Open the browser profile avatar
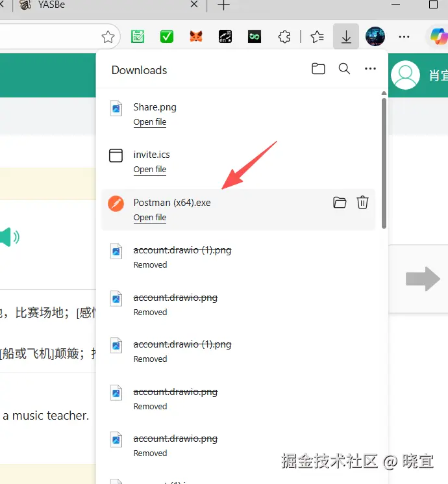Viewport: 448px width, 484px height. (x=375, y=36)
